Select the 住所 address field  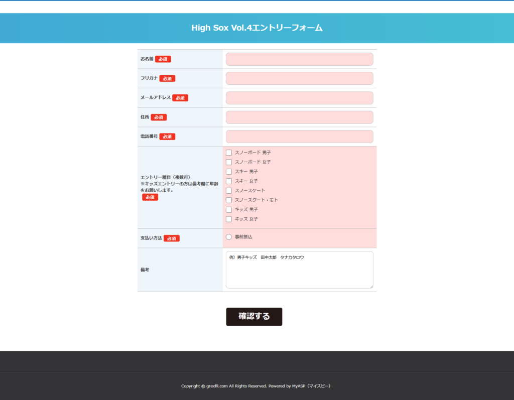click(299, 117)
